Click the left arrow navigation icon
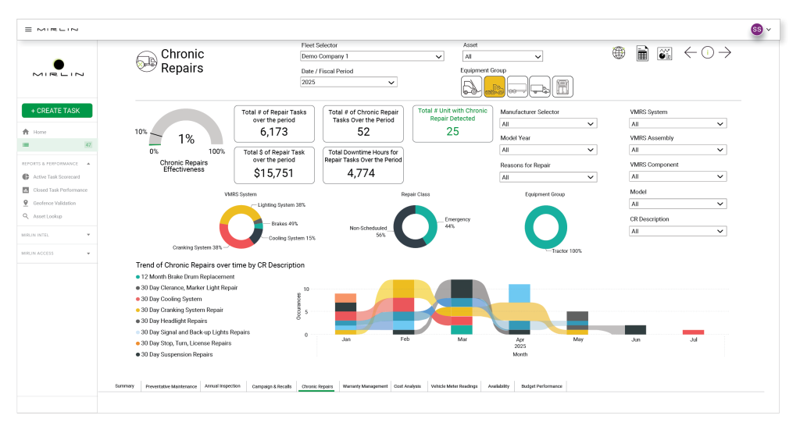The width and height of the screenshot is (800, 426). click(691, 53)
